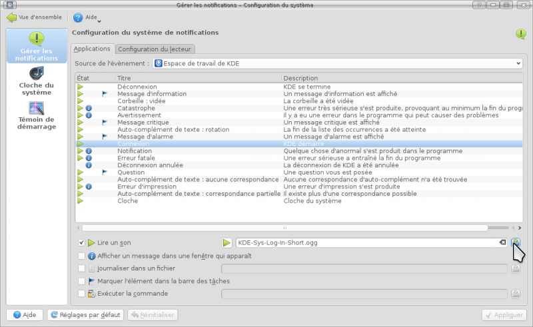Click the horizontal scrollbar of event list
The image size is (533, 327).
point(285,228)
